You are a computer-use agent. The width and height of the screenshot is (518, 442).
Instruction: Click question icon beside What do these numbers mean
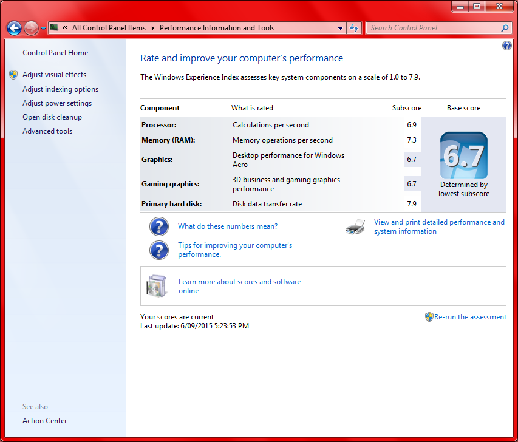159,226
